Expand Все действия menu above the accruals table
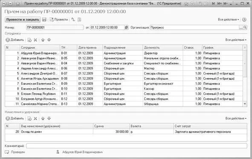 (236, 119)
